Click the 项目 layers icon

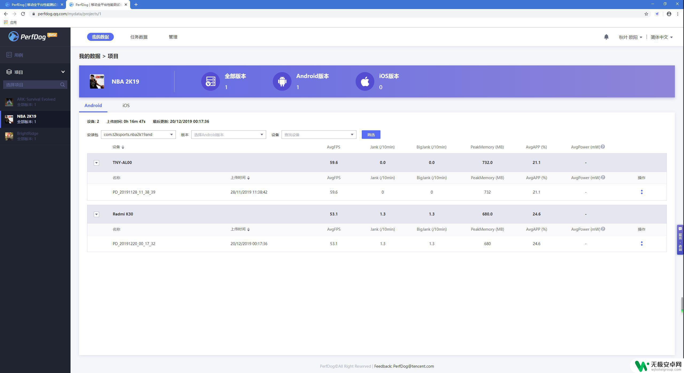tap(9, 72)
